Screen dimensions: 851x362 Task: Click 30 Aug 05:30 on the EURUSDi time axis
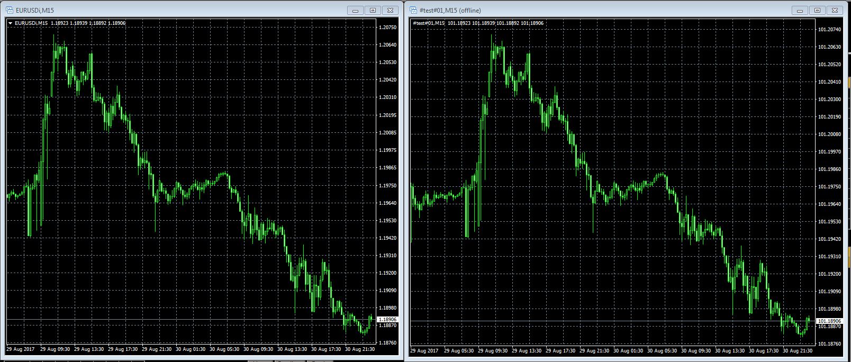tap(224, 349)
